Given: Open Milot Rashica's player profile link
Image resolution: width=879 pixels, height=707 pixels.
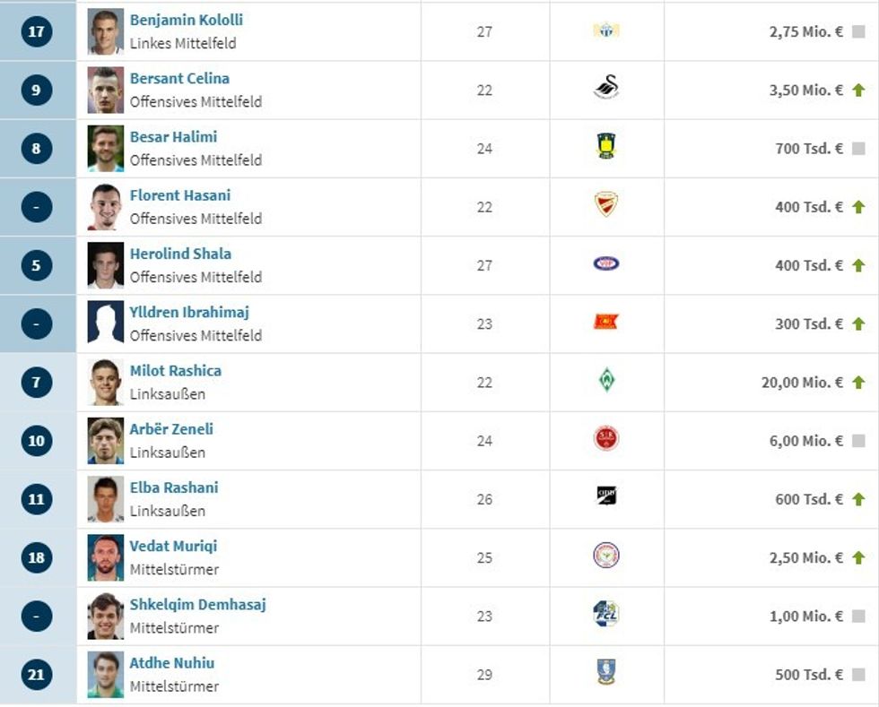Looking at the screenshot, I should (176, 371).
